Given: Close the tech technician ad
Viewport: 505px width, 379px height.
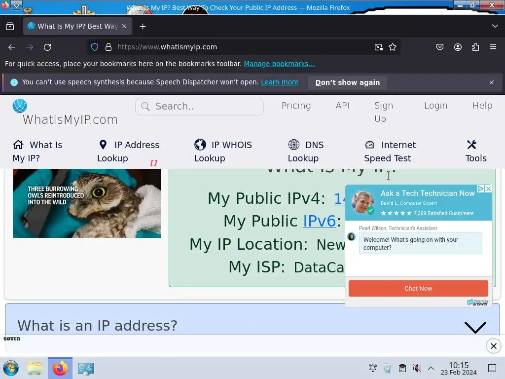Looking at the screenshot, I should click(x=488, y=189).
